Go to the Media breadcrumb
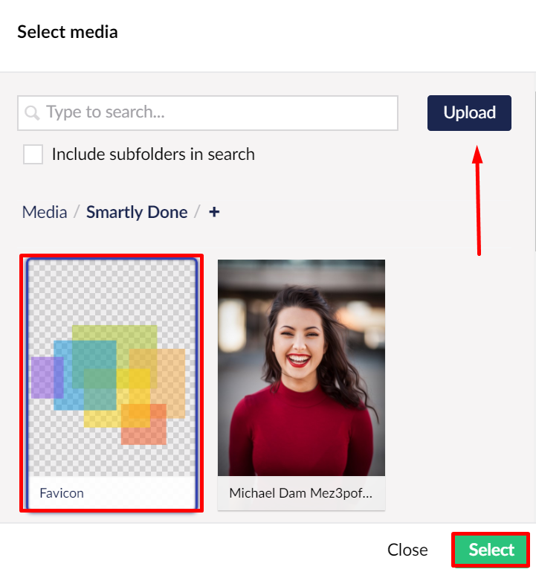The image size is (536, 575). [45, 212]
